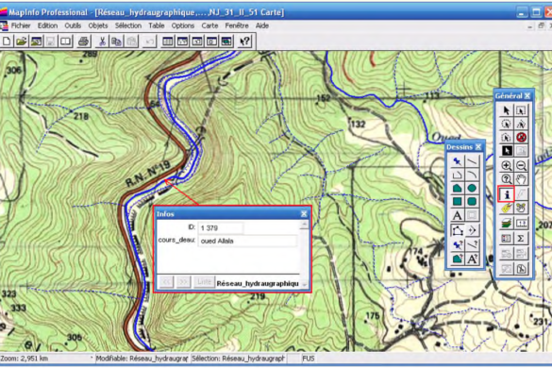
Task: Click the Copy toolbar icon
Action: tap(116, 42)
